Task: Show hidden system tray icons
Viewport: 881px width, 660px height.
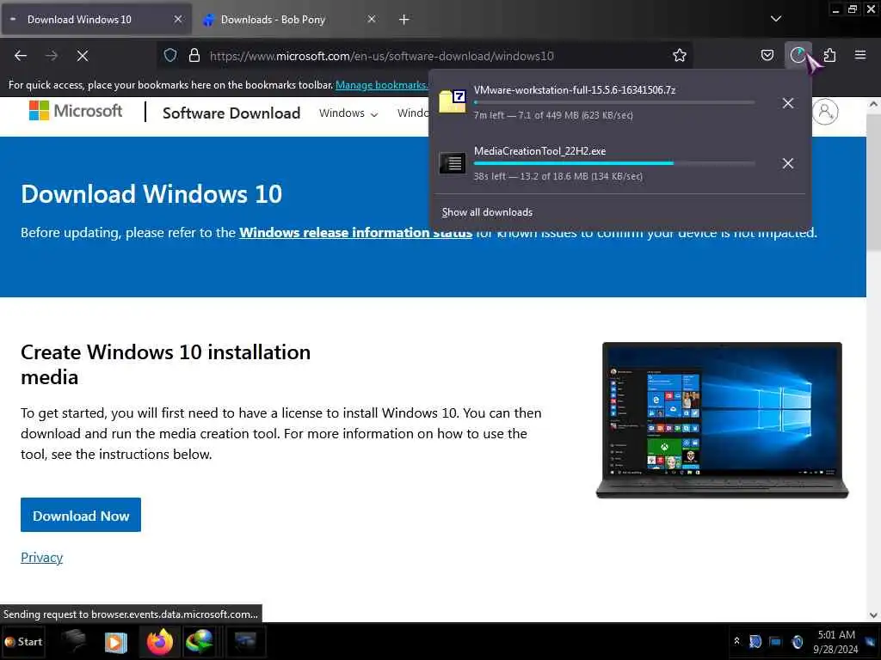Action: coord(736,641)
